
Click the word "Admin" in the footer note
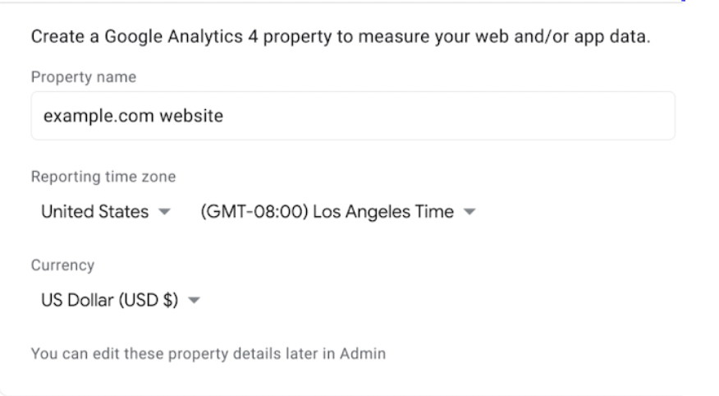[x=367, y=355]
